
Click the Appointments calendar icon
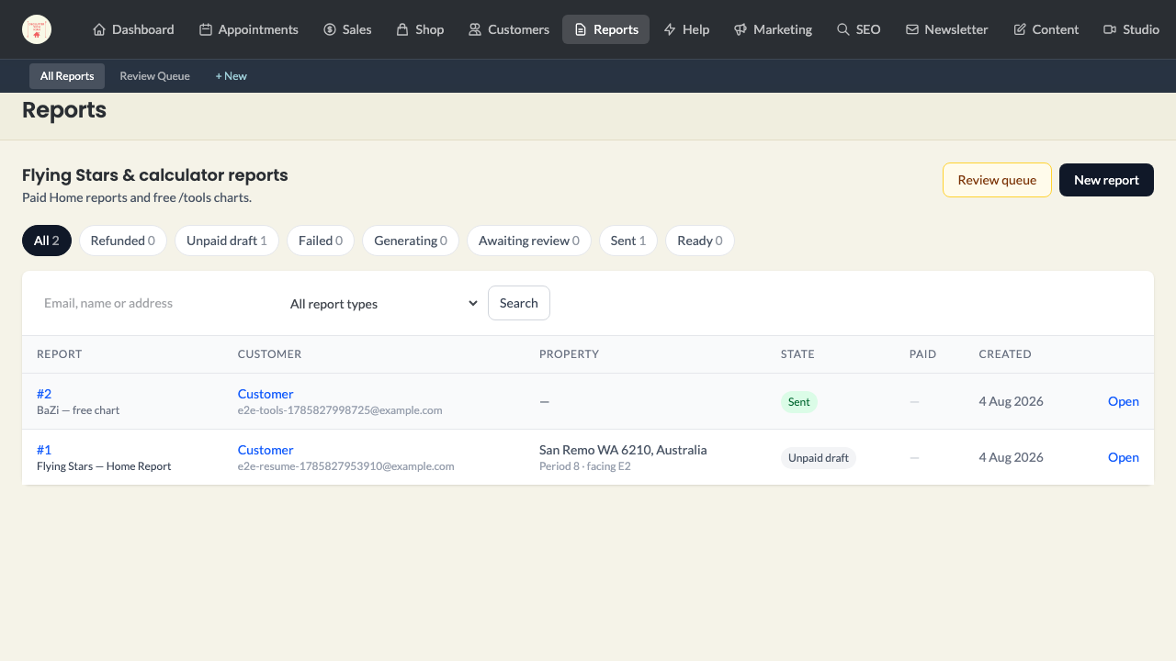206,29
